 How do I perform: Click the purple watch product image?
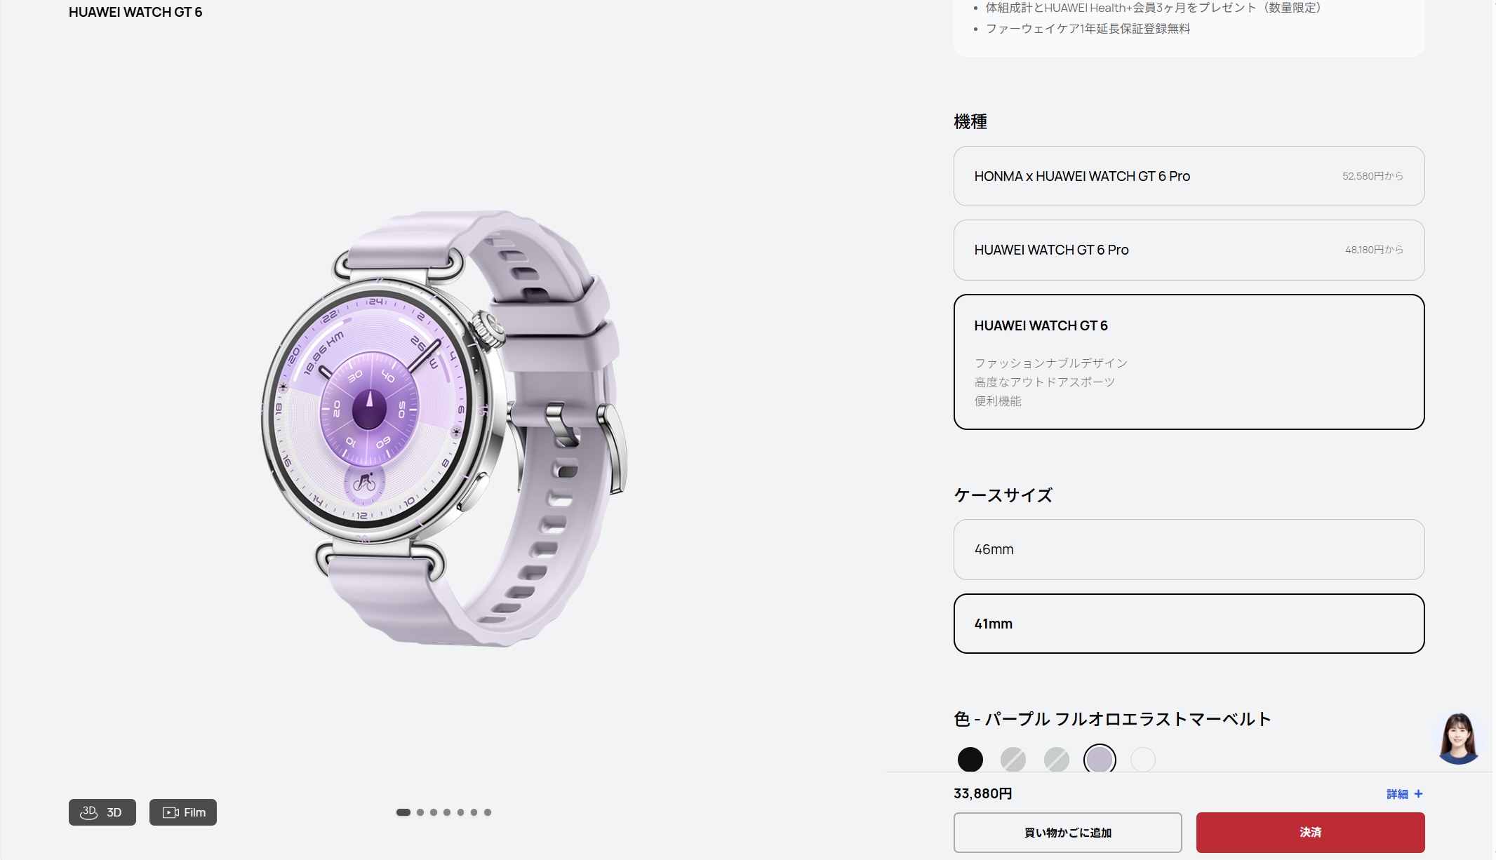pyautogui.click(x=443, y=428)
